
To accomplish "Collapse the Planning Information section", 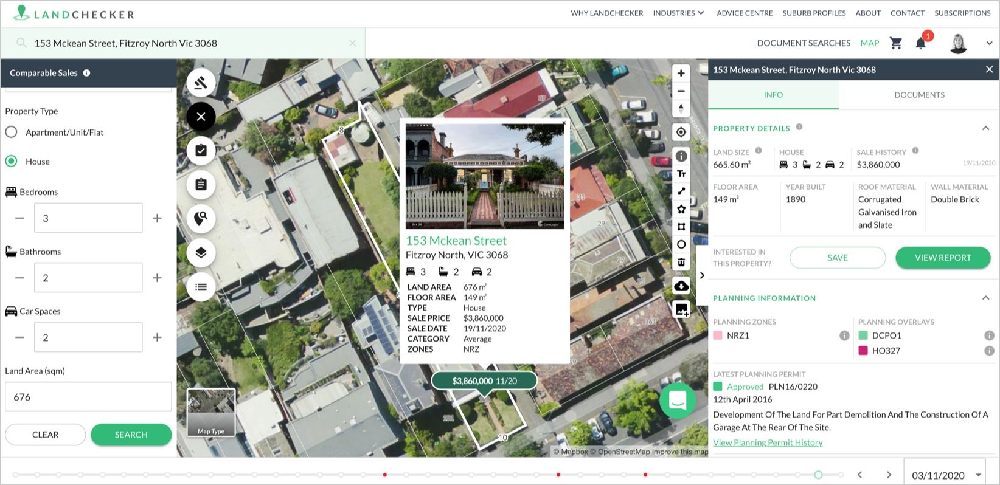I will 985,298.
